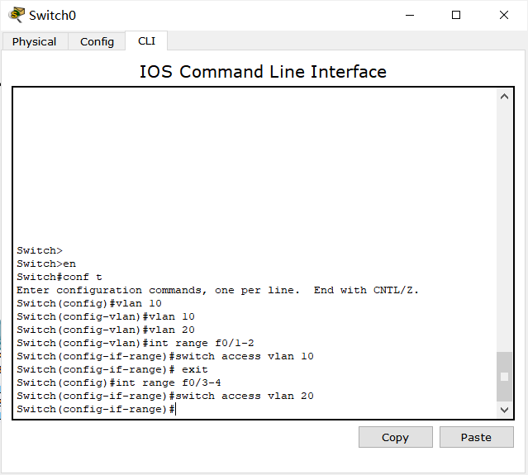Close the Switch0 window
Image resolution: width=528 pixels, height=475 pixels.
503,15
